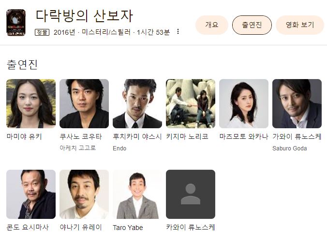The image size is (327, 243).
Task: Click the 정불 rating badge
Action: (x=42, y=32)
